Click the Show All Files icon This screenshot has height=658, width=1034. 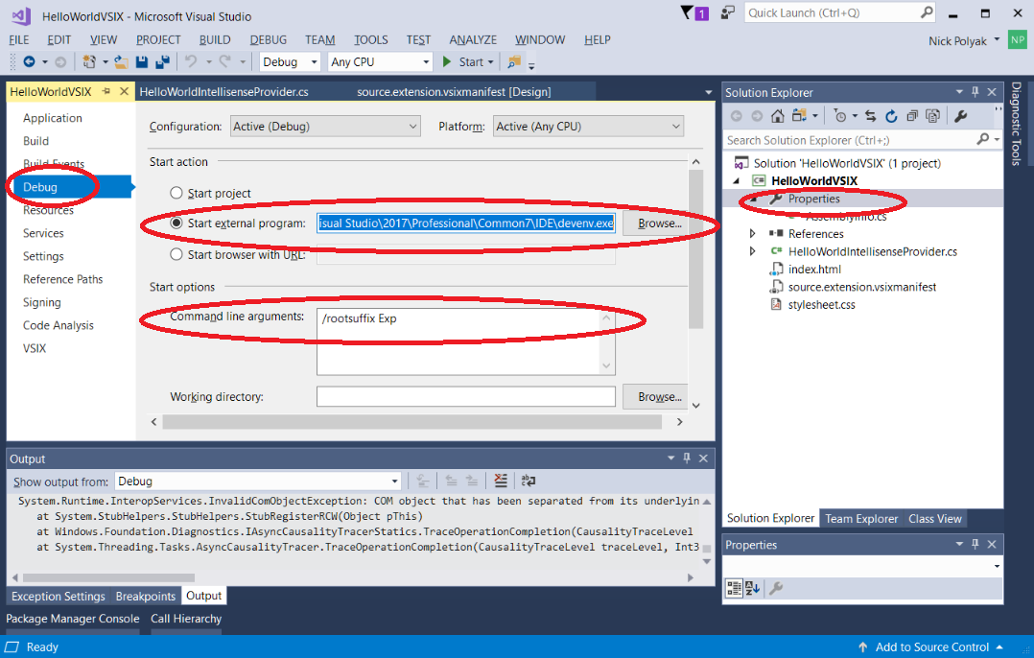(932, 116)
